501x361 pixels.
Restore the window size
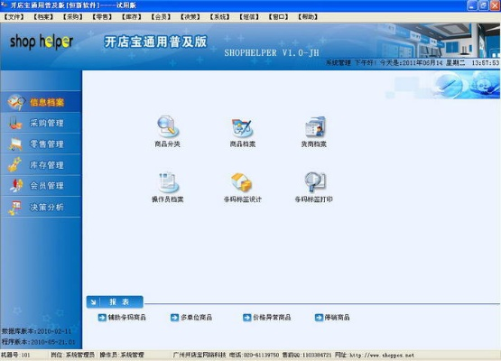click(x=484, y=5)
